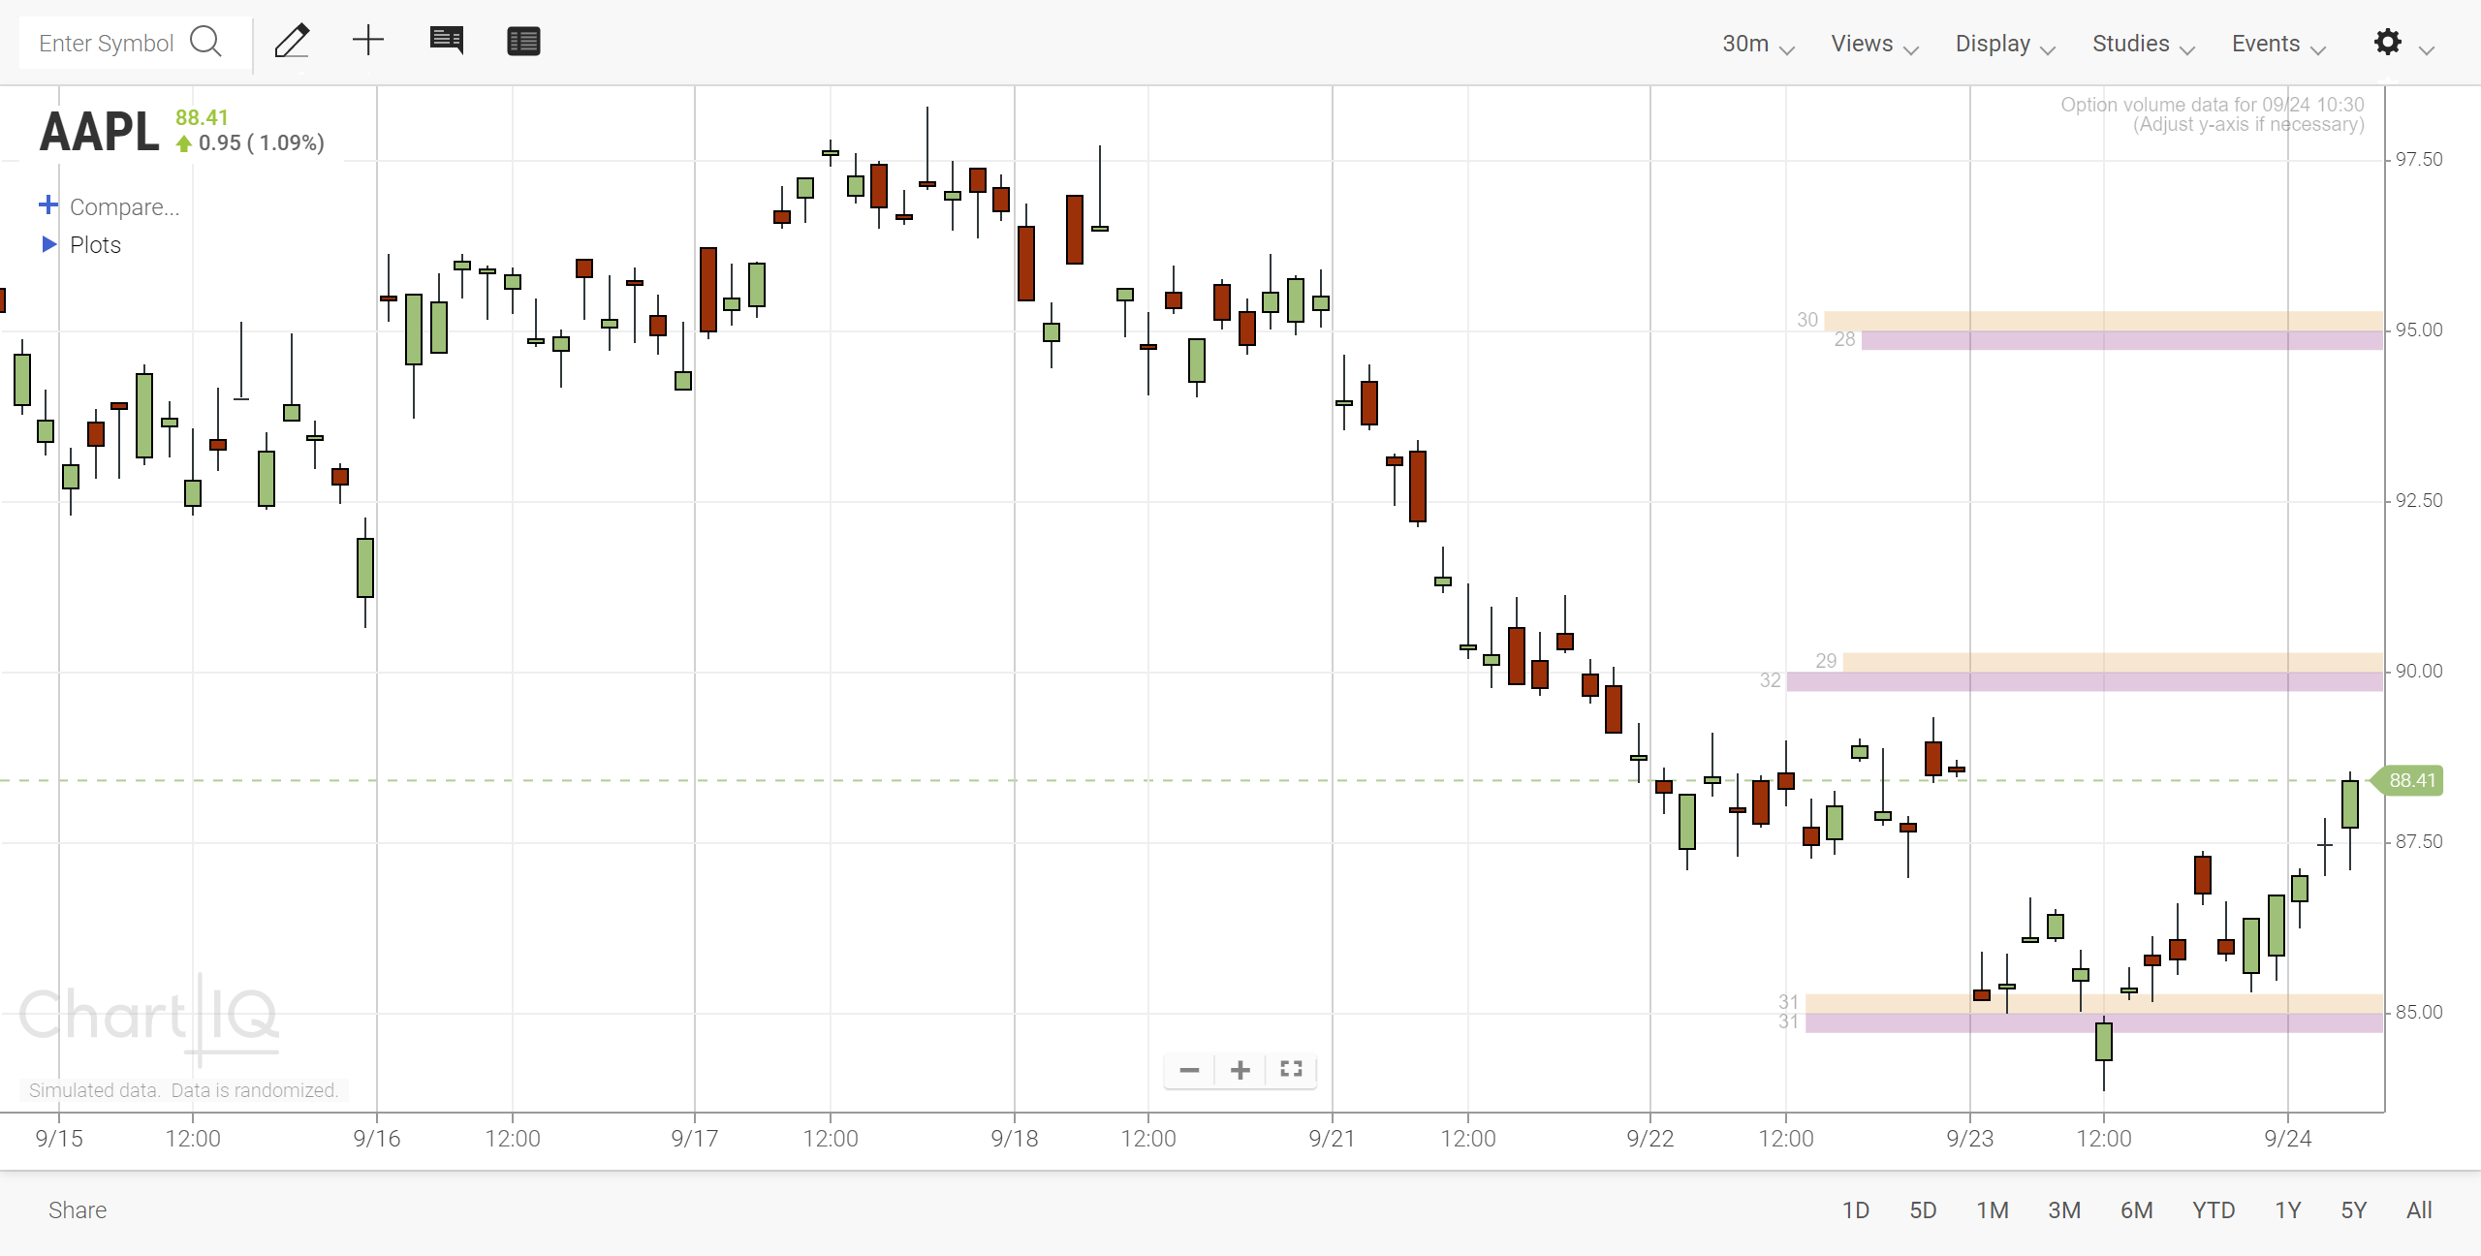2481x1256 pixels.
Task: Click the 88.41 current price label on axis
Action: tap(2407, 780)
